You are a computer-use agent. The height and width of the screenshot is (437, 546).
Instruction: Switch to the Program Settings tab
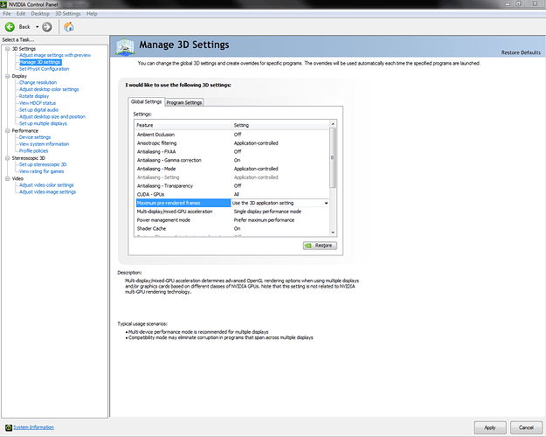point(184,102)
